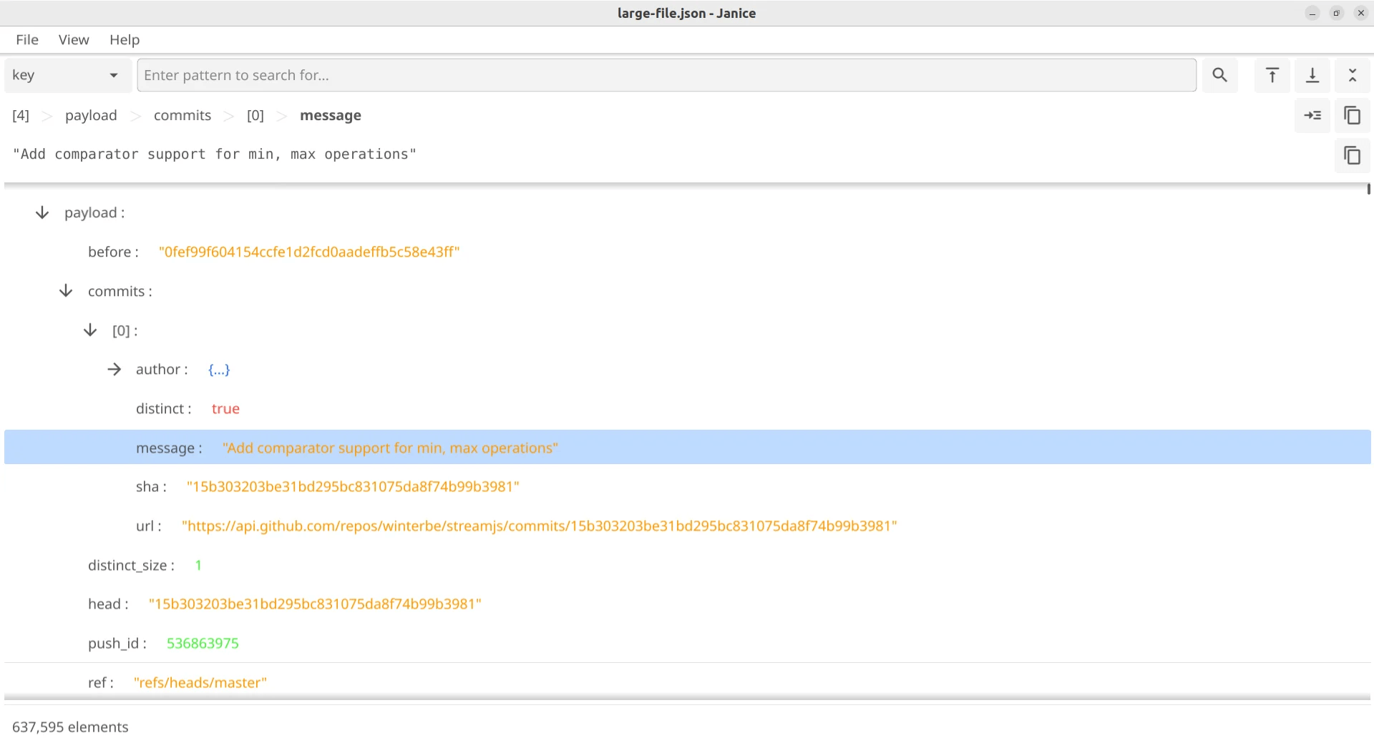Jump to payload in the breadcrumb
The image size is (1374, 748).
[91, 115]
